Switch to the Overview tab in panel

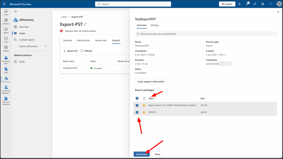(x=142, y=25)
